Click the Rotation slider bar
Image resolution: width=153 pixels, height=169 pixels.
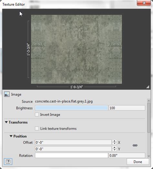pyautogui.click(x=71, y=156)
